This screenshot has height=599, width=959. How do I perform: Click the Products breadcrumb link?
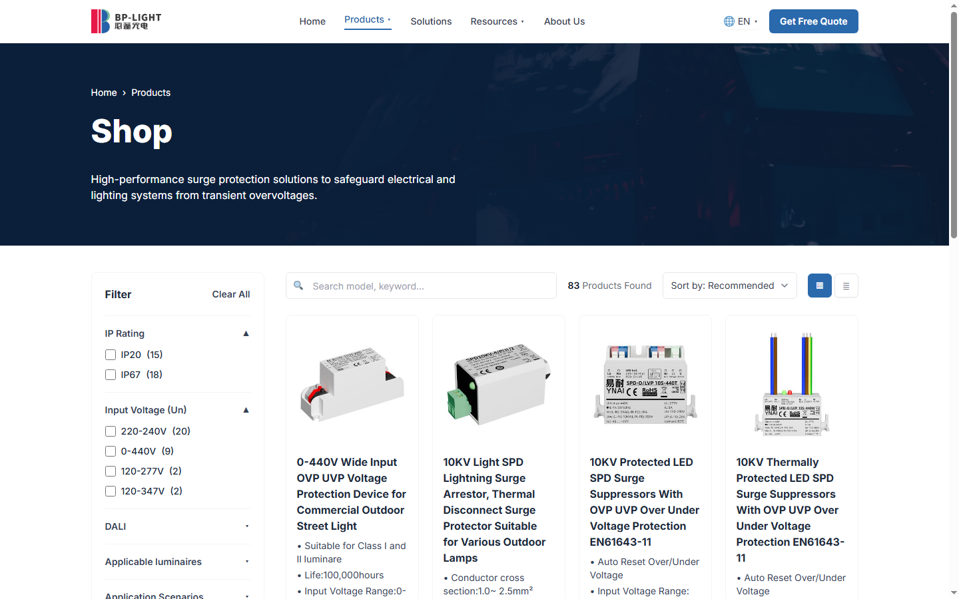point(151,93)
